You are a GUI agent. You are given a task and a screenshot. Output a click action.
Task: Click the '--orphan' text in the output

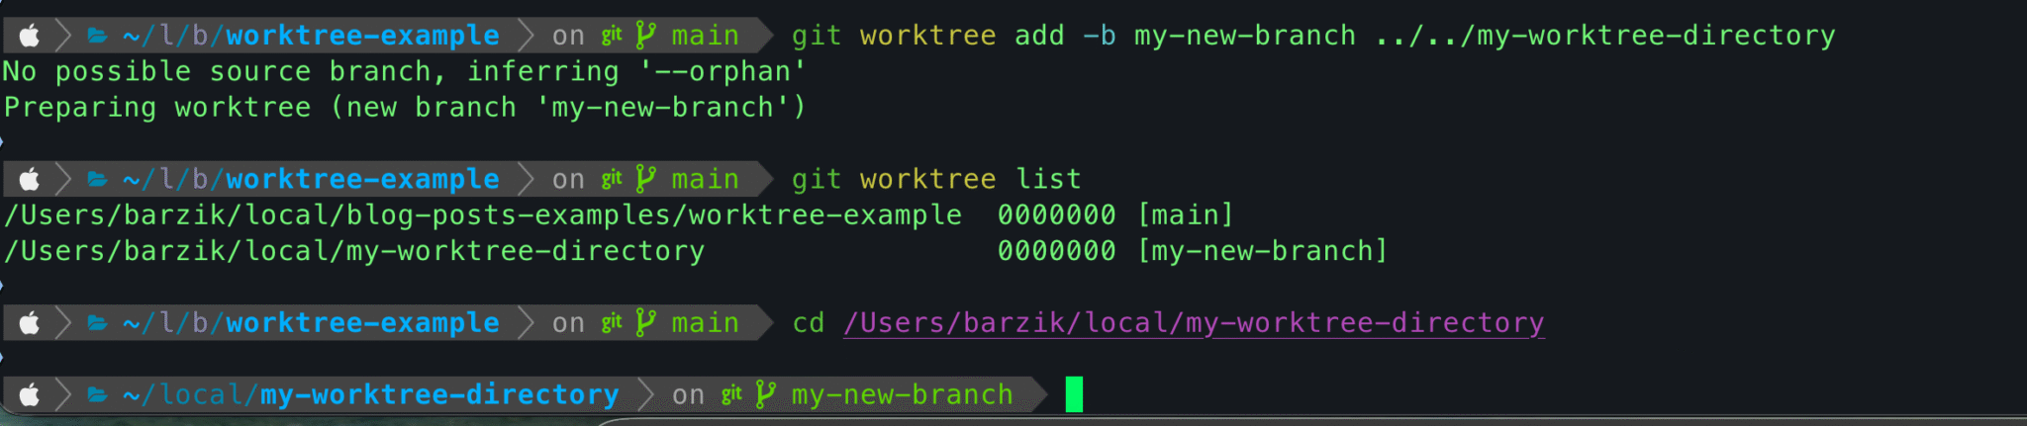723,72
